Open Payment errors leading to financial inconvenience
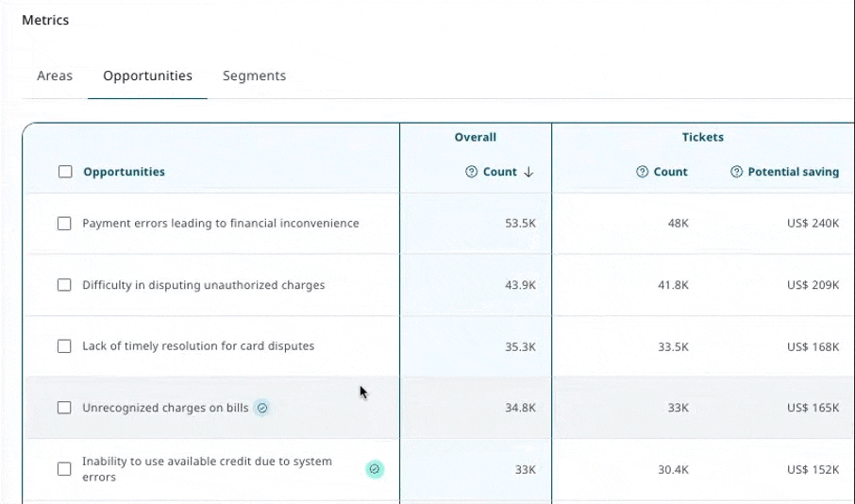Screen dimensions: 855x504 [x=220, y=224]
